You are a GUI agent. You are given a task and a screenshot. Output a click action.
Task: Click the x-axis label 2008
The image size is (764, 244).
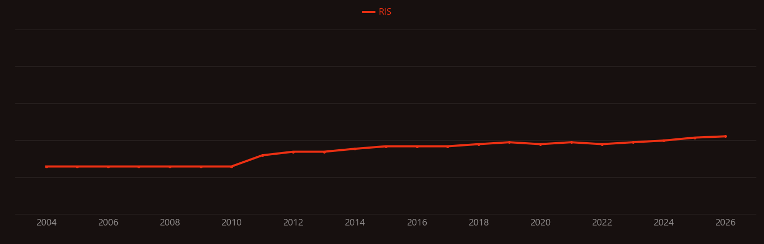(170, 223)
